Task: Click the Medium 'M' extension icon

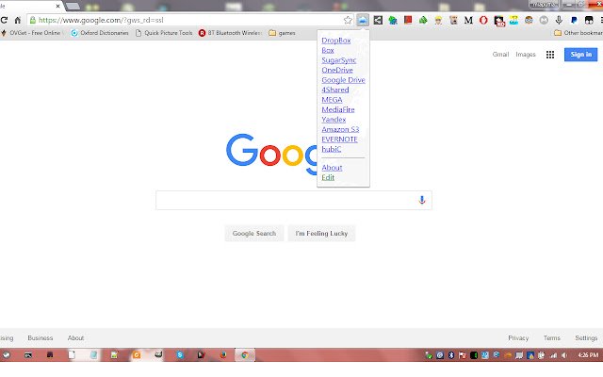Action: 468,20
